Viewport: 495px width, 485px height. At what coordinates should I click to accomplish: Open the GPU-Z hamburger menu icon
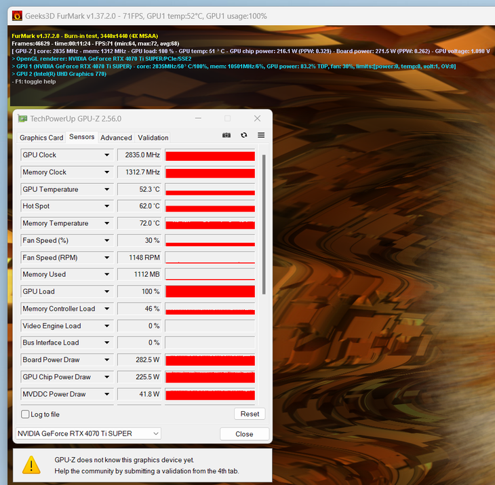coord(261,135)
